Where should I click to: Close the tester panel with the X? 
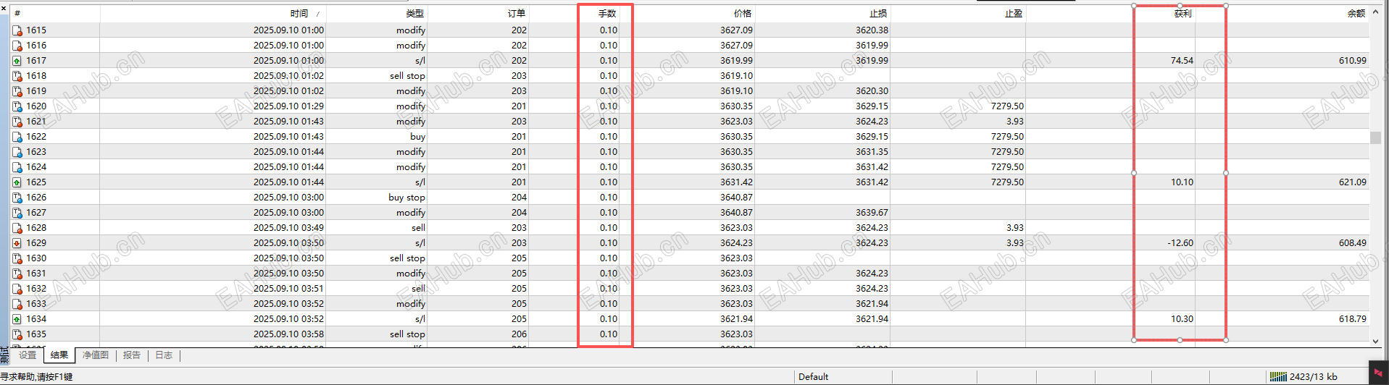click(x=4, y=9)
